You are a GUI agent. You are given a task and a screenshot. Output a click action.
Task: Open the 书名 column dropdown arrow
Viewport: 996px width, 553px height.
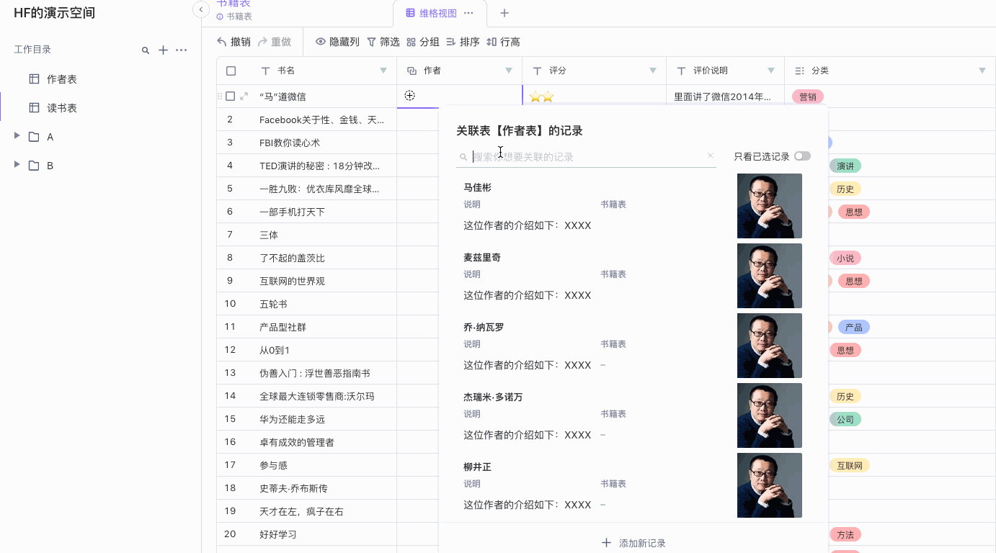coord(383,71)
